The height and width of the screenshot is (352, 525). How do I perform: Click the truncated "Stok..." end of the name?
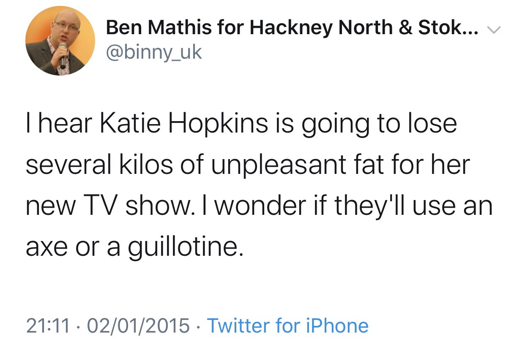tap(449, 28)
